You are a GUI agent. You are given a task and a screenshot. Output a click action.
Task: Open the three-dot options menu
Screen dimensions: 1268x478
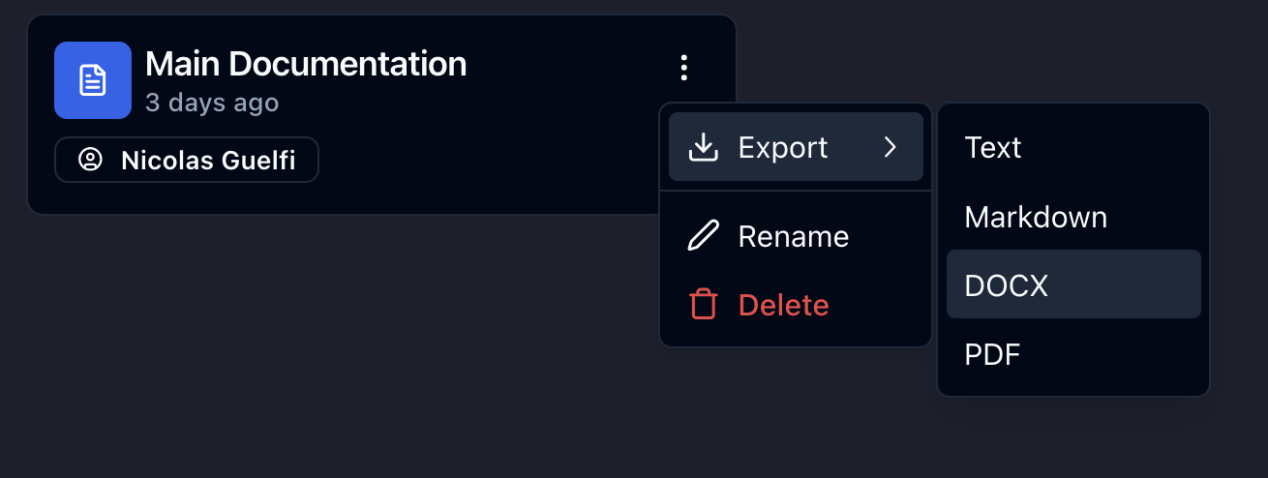click(684, 68)
